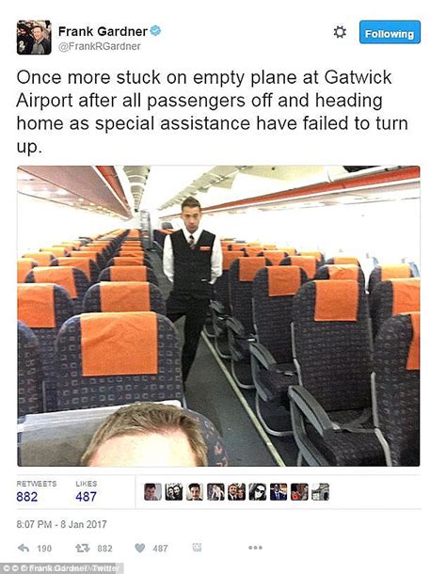Open the empty plane cabin photo
Viewport: 446px width, 574px height.
tap(218, 316)
